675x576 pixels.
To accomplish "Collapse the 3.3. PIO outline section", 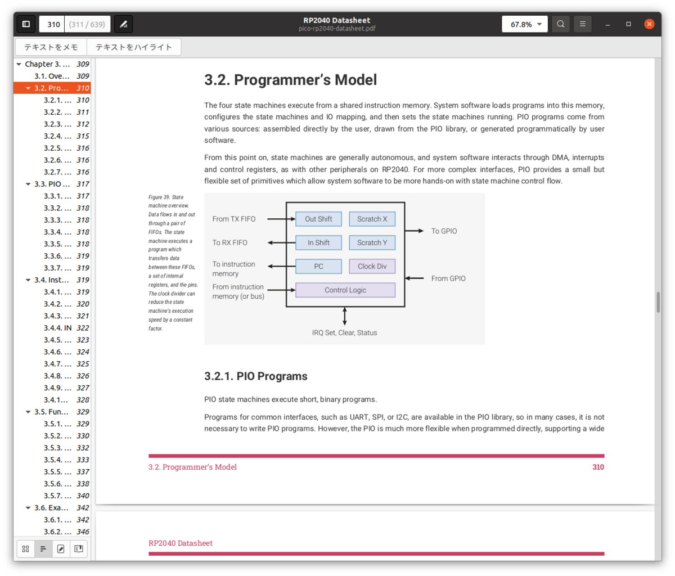I will tap(28, 184).
